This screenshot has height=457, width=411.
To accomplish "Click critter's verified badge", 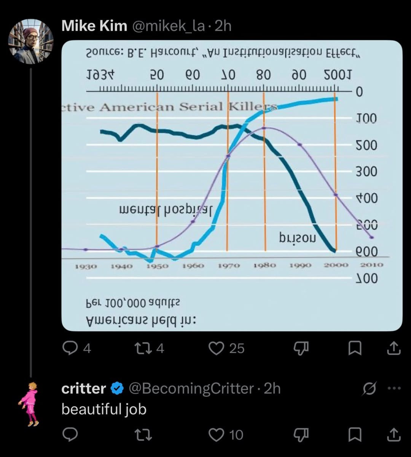I will coord(117,389).
